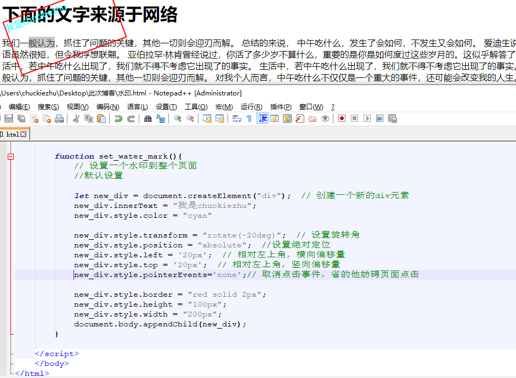Open the 运行(R) menu
Screen dimensions: 516x378
coord(251,107)
